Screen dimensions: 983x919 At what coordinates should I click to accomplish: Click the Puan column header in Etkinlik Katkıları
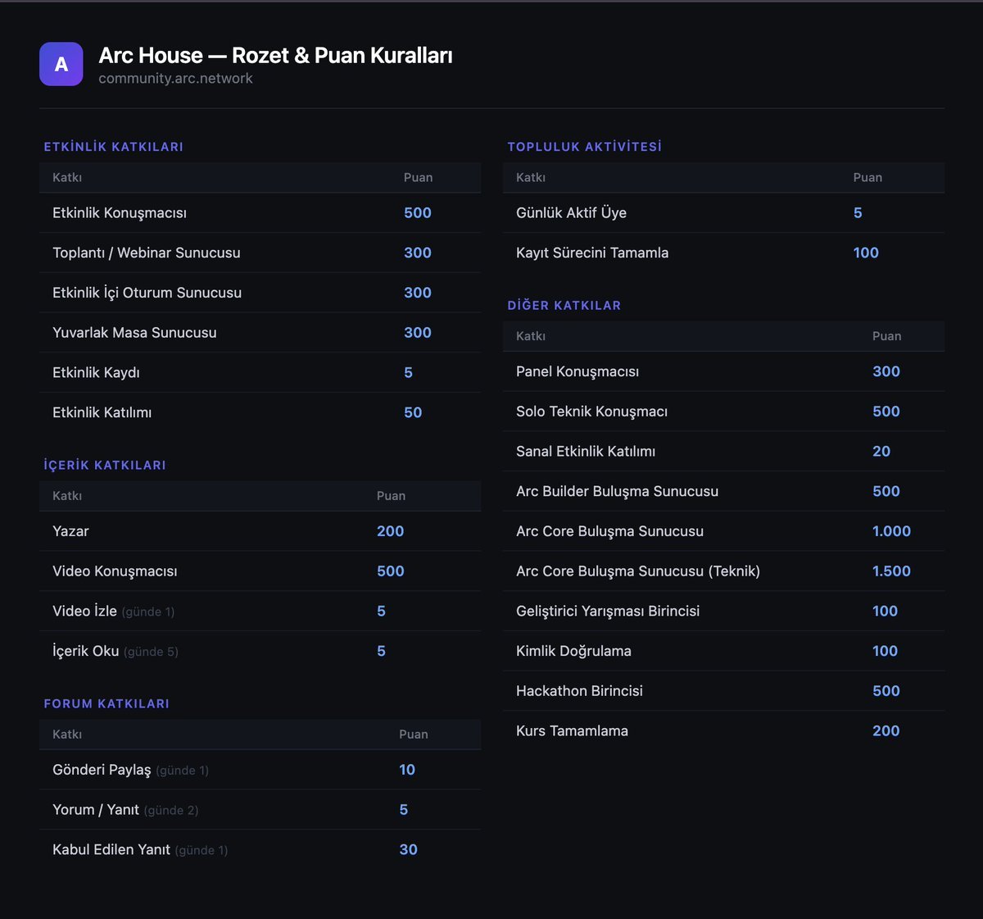pos(418,178)
